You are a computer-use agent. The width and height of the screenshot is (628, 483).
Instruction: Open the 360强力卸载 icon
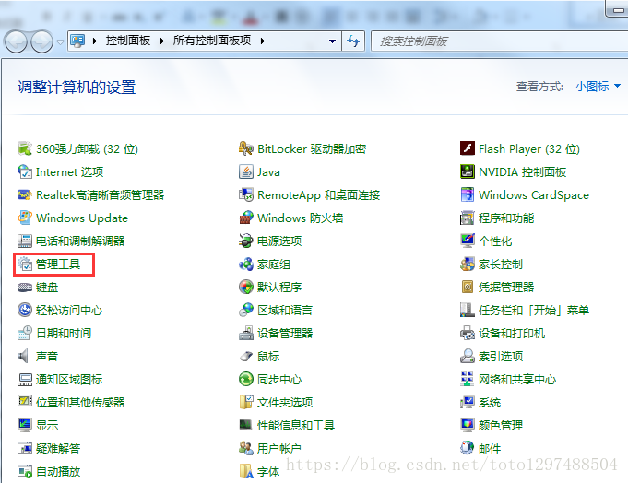(x=24, y=148)
